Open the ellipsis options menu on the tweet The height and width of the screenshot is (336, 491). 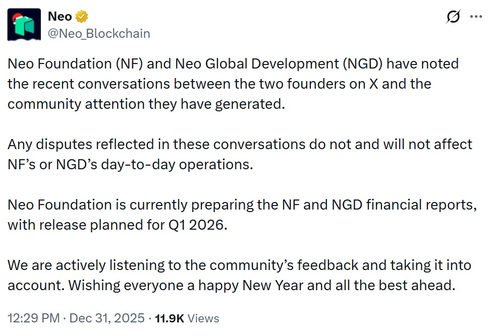pyautogui.click(x=476, y=16)
